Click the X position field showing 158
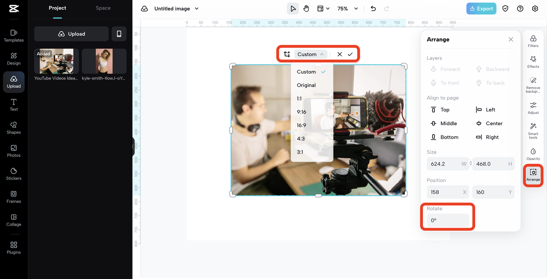 tap(447, 192)
